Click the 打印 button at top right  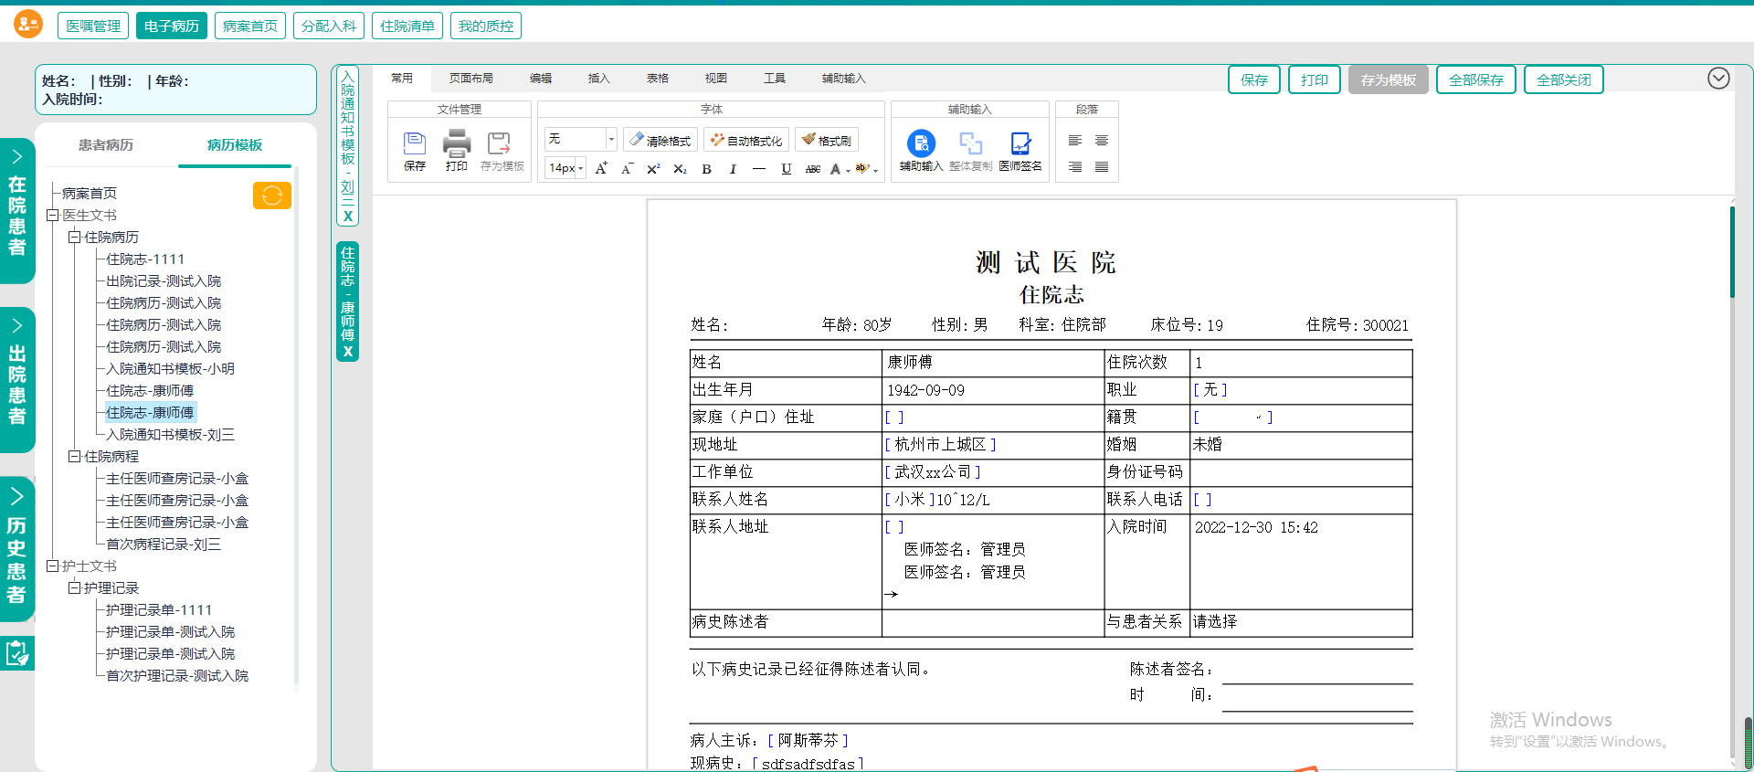coord(1315,80)
